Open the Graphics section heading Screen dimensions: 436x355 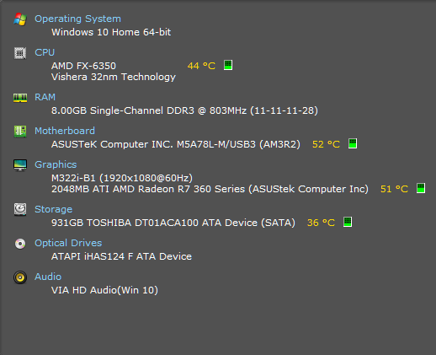click(x=56, y=164)
